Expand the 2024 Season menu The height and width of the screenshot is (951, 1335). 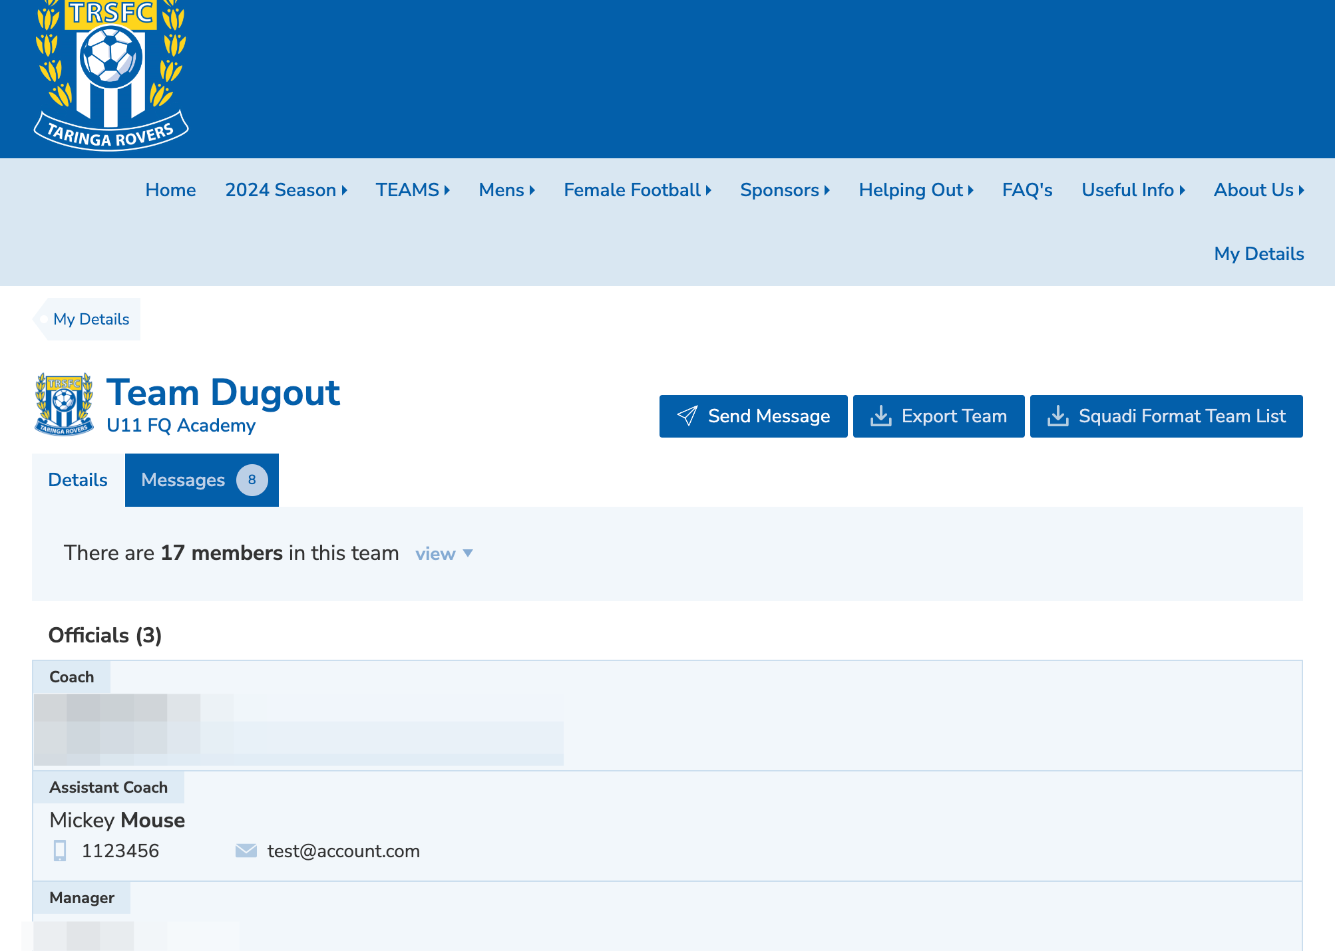tap(286, 190)
